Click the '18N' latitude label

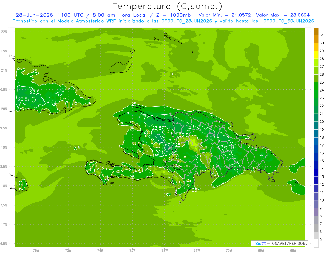point(5,186)
